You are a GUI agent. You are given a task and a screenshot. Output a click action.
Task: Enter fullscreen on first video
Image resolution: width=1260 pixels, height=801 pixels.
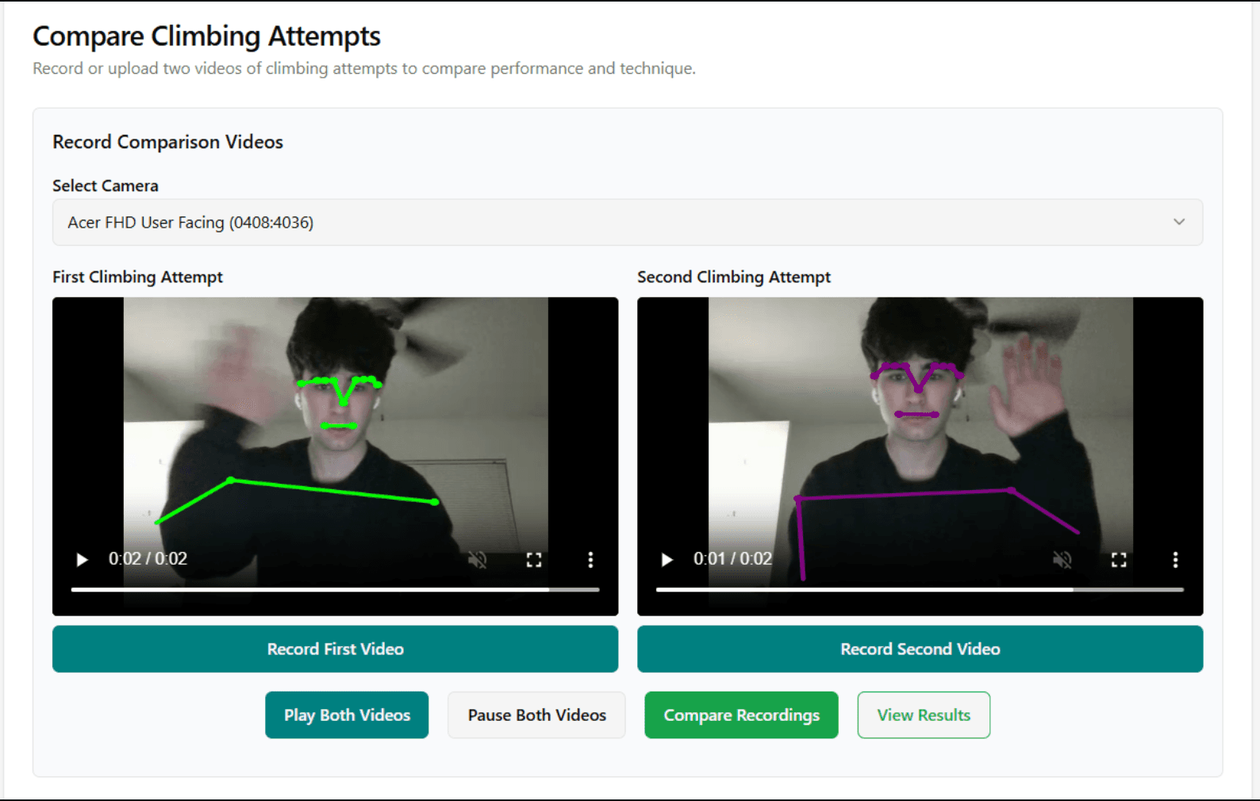click(x=534, y=560)
